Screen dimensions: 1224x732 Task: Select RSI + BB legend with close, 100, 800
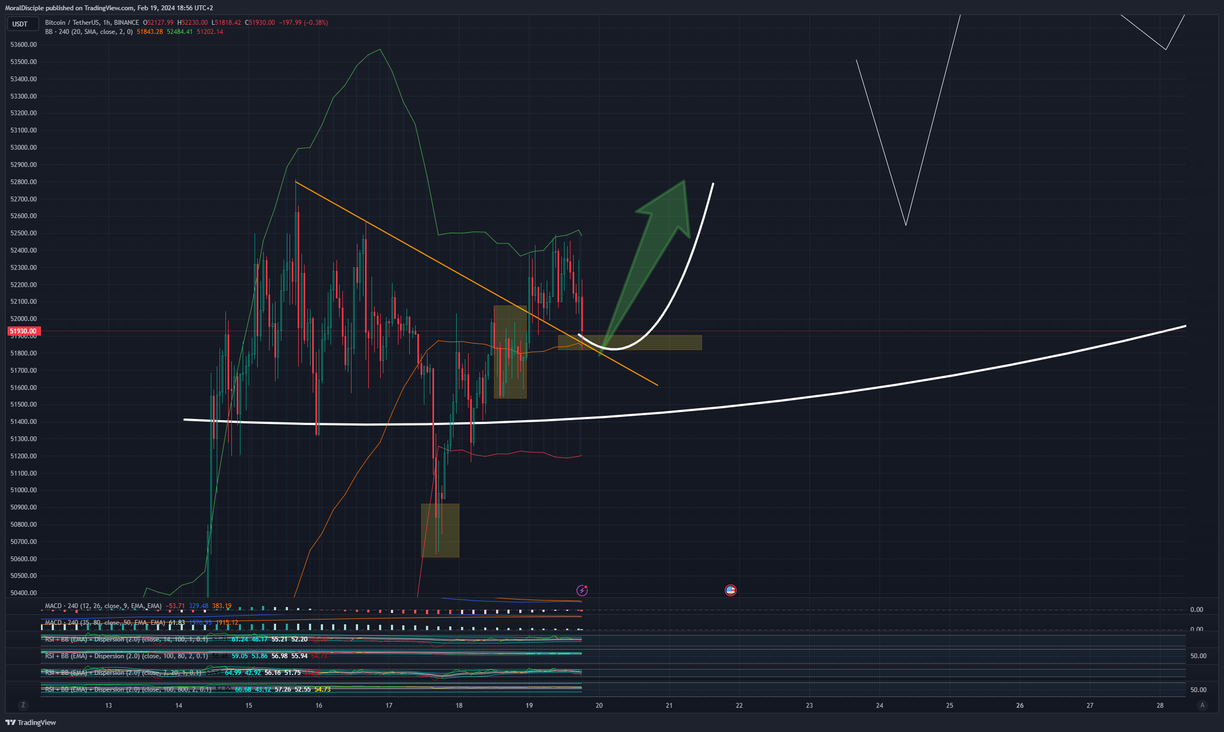pyautogui.click(x=128, y=689)
